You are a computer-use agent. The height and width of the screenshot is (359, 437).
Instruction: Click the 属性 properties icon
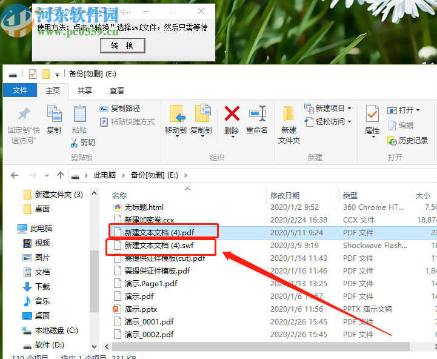pyautogui.click(x=372, y=113)
